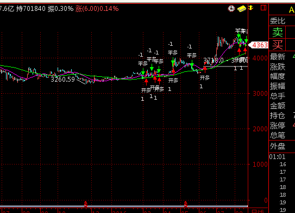Select the red S marker below 3260.59
This screenshot has width=295, height=213.
pos(86,204)
